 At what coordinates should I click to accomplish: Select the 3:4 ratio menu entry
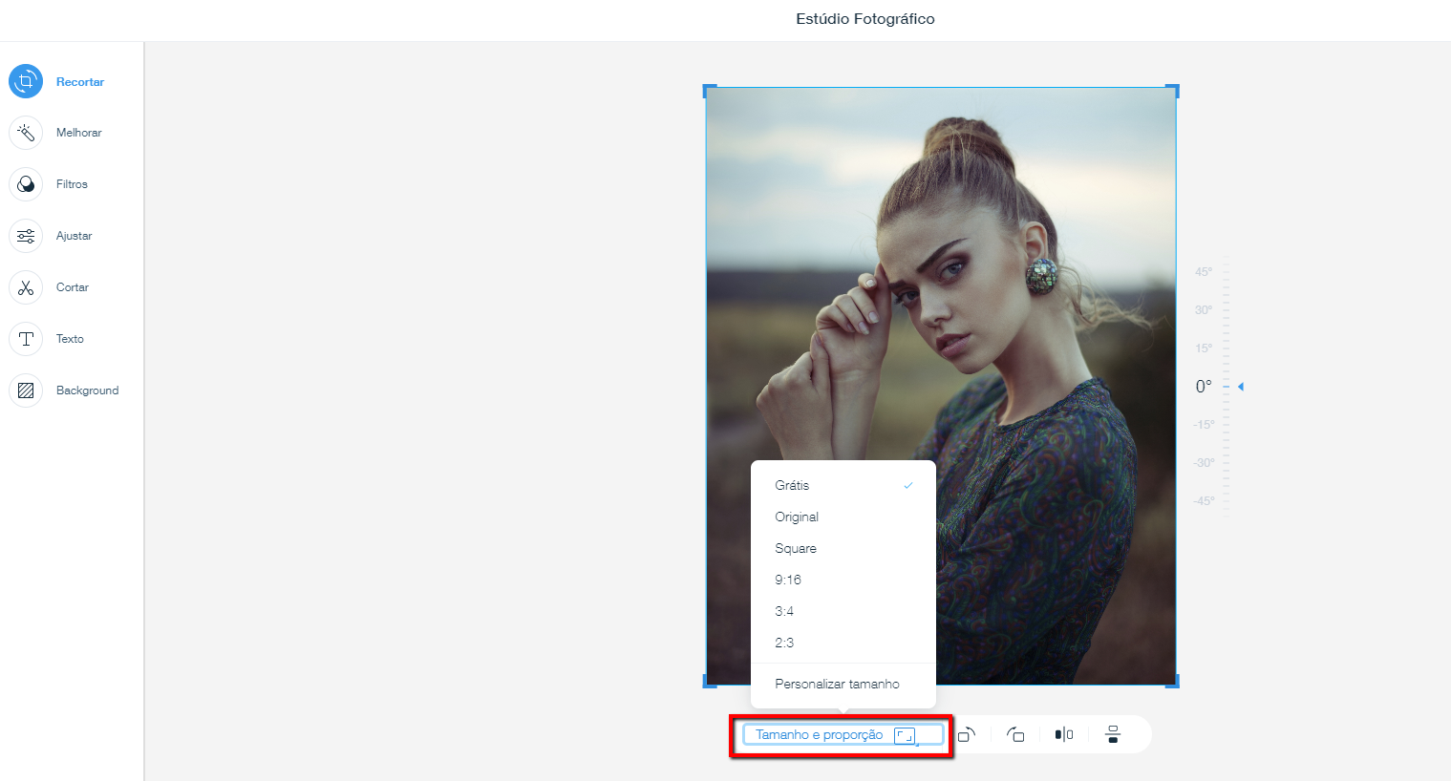pos(784,612)
